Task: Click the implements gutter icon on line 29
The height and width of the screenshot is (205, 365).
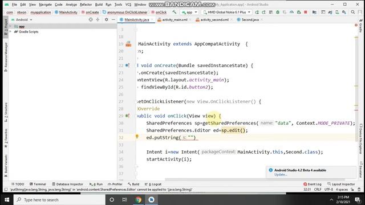Action: point(127,116)
